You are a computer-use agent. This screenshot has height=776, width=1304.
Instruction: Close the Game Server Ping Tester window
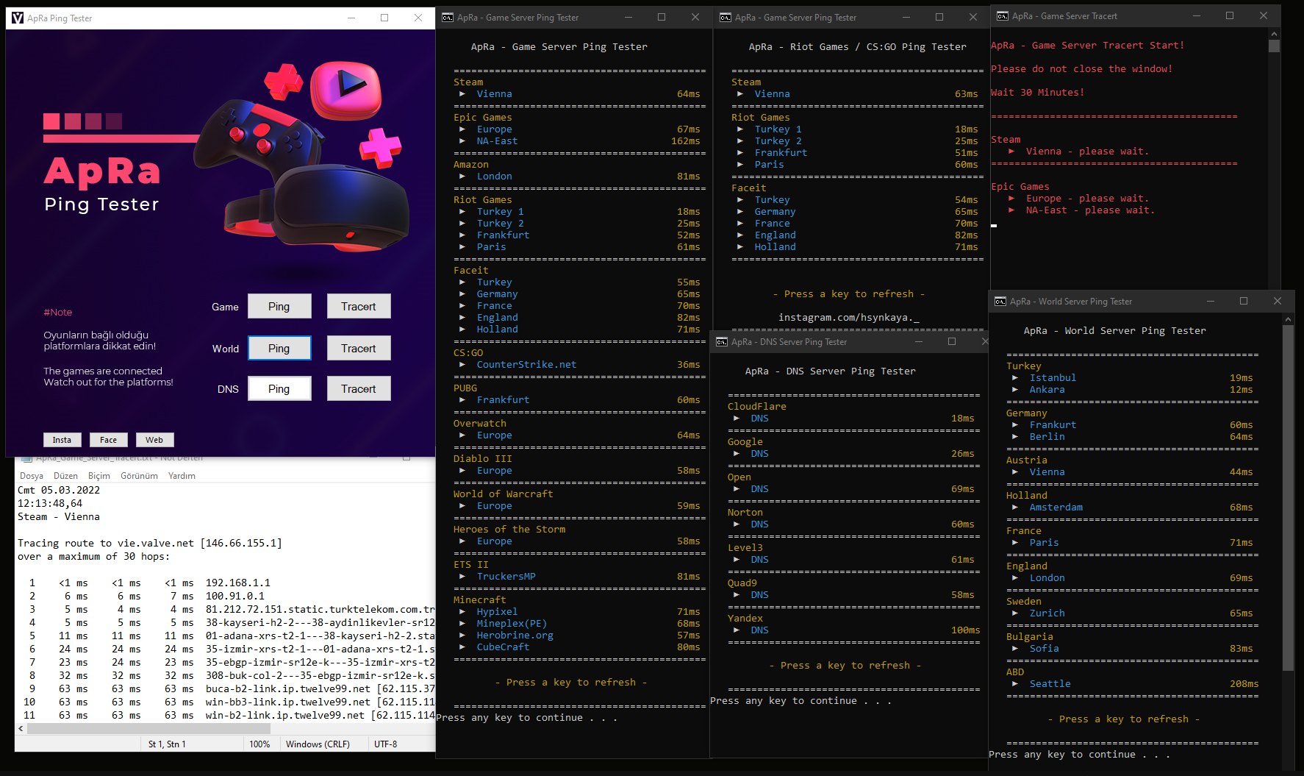[x=695, y=18]
